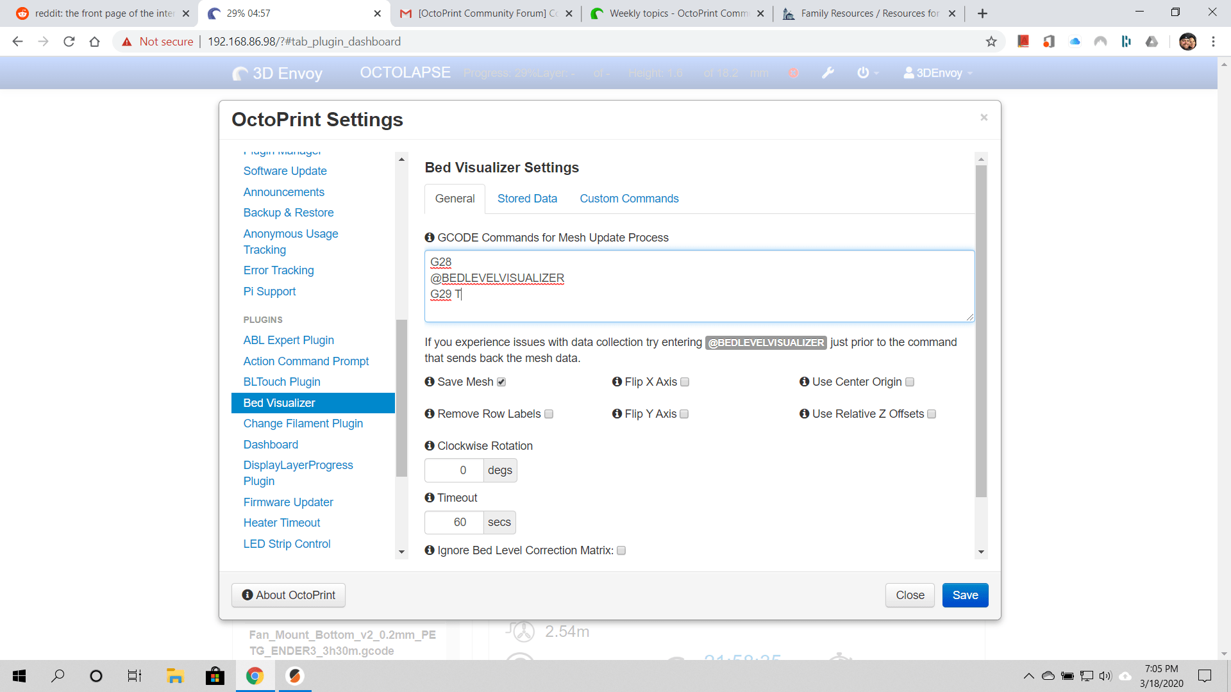Screen dimensions: 1231x692
Task: Click the settings content vertical scrollbar
Action: click(x=981, y=331)
